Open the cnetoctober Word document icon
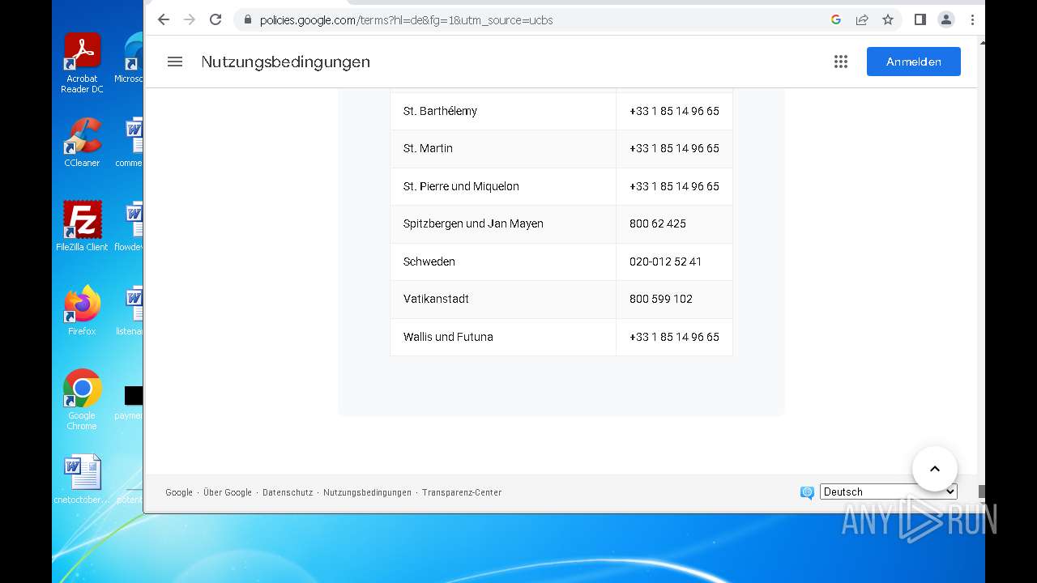The image size is (1037, 583). [82, 479]
